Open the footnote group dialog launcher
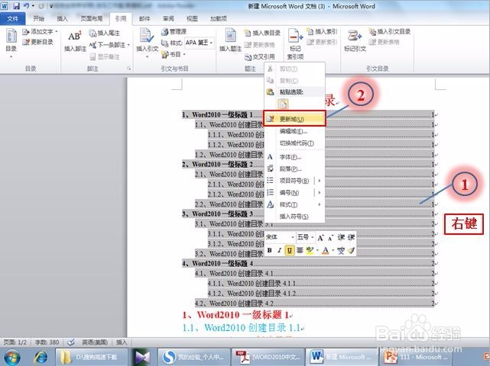490x366 pixels. 128,69
